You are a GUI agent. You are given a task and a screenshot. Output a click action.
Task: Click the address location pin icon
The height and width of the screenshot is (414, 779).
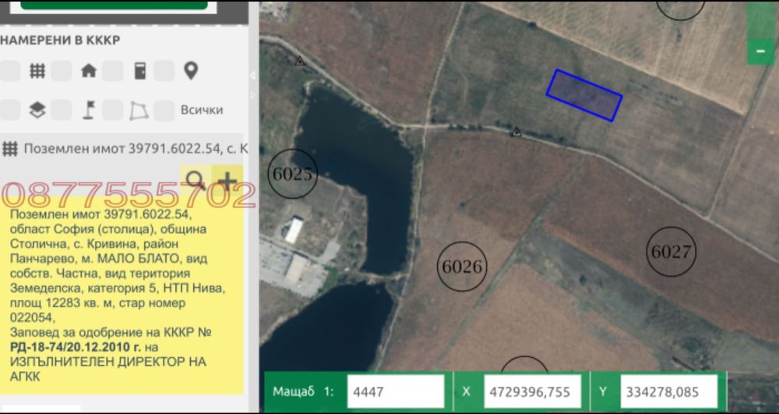[191, 71]
